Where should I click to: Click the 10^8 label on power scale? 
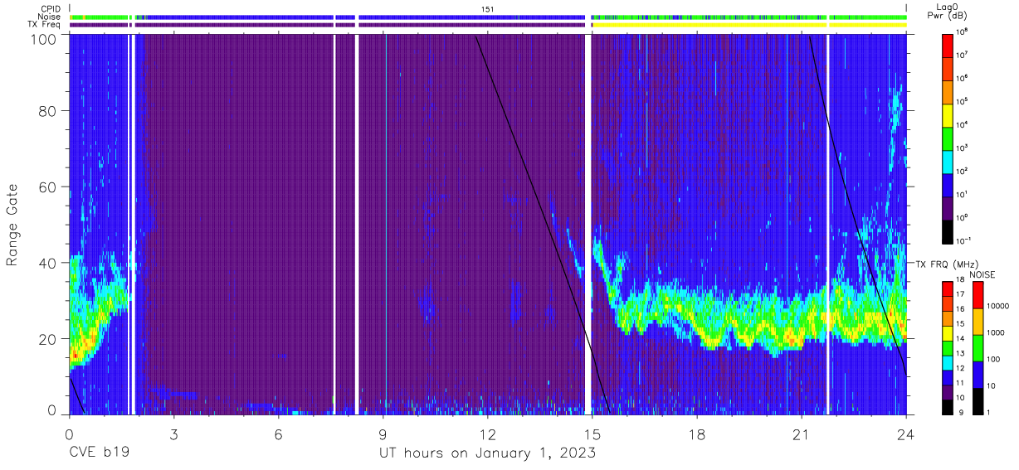coord(963,32)
